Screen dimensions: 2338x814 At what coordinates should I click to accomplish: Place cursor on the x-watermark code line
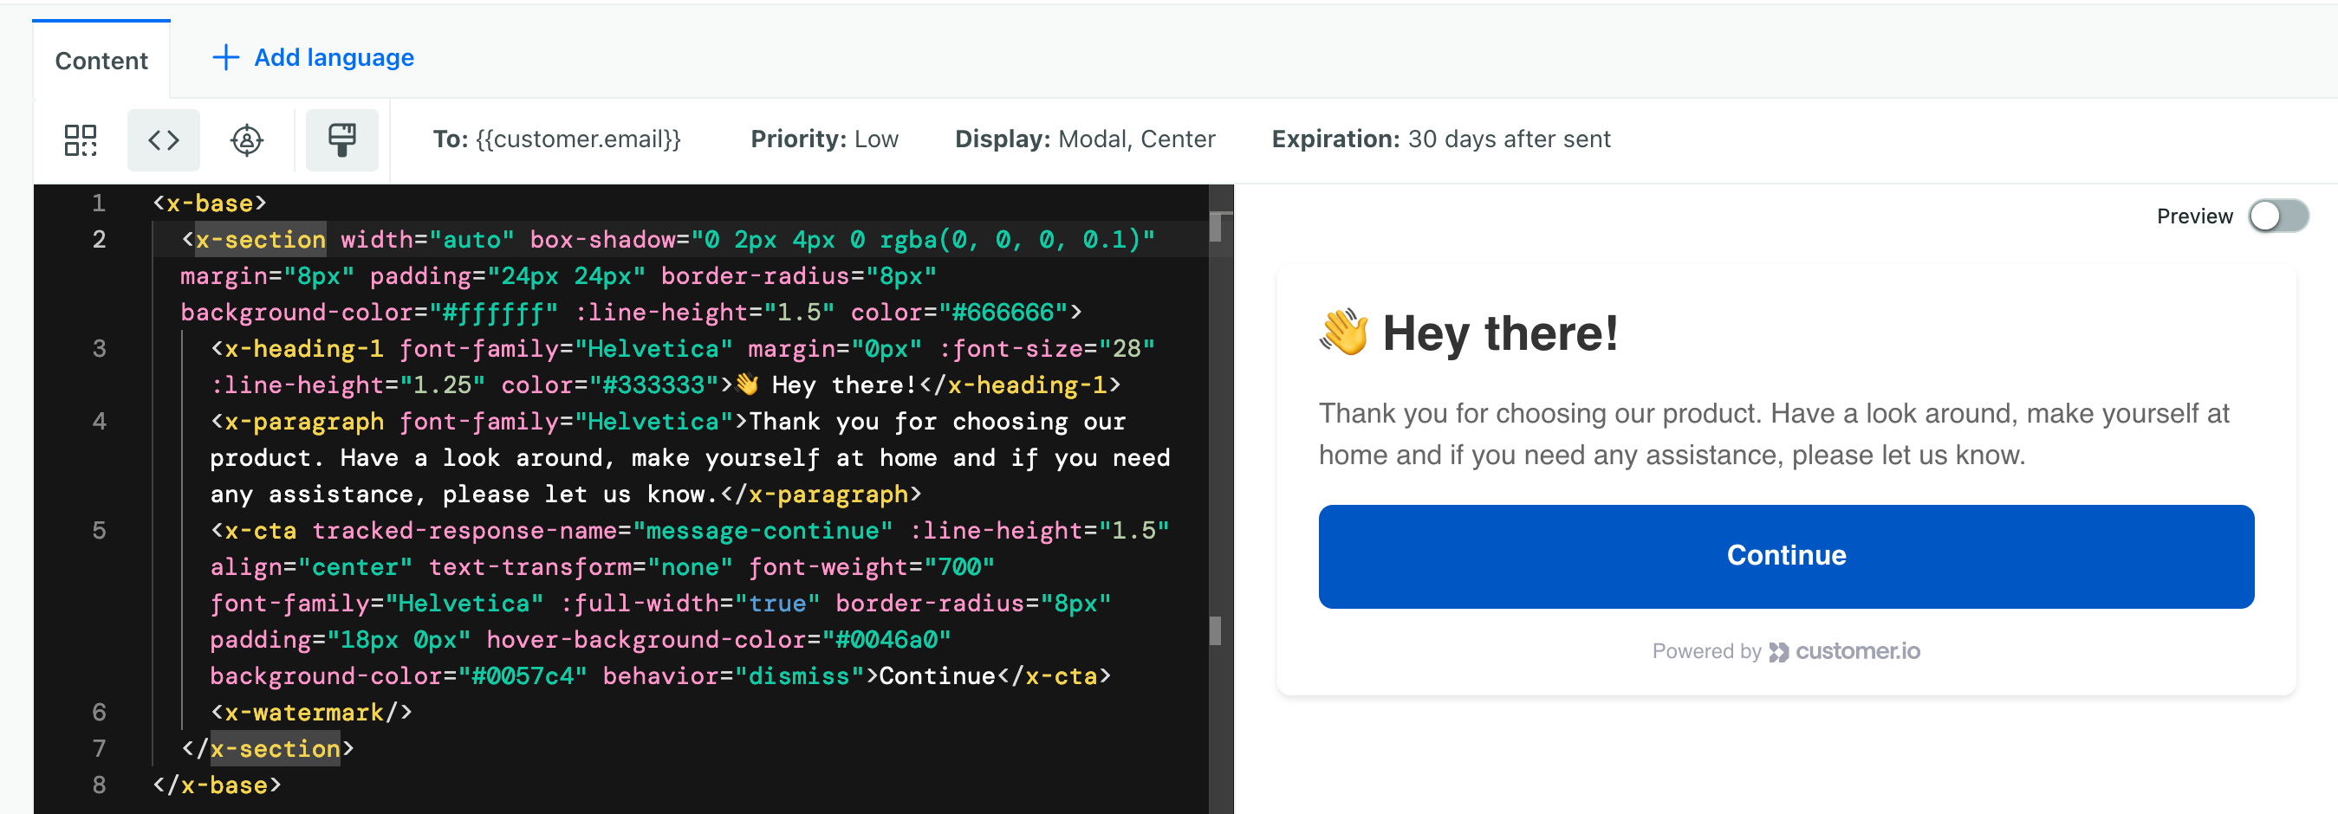point(311,713)
